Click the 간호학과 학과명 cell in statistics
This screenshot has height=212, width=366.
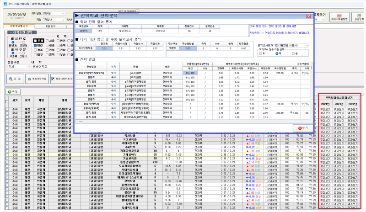[160, 31]
